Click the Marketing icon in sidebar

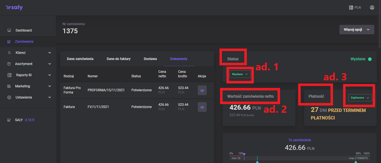click(9, 86)
